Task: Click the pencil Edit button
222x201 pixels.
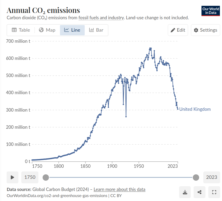Action: point(178,30)
